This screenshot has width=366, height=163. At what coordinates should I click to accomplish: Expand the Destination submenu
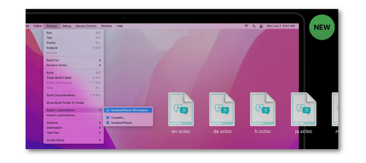click(74, 128)
